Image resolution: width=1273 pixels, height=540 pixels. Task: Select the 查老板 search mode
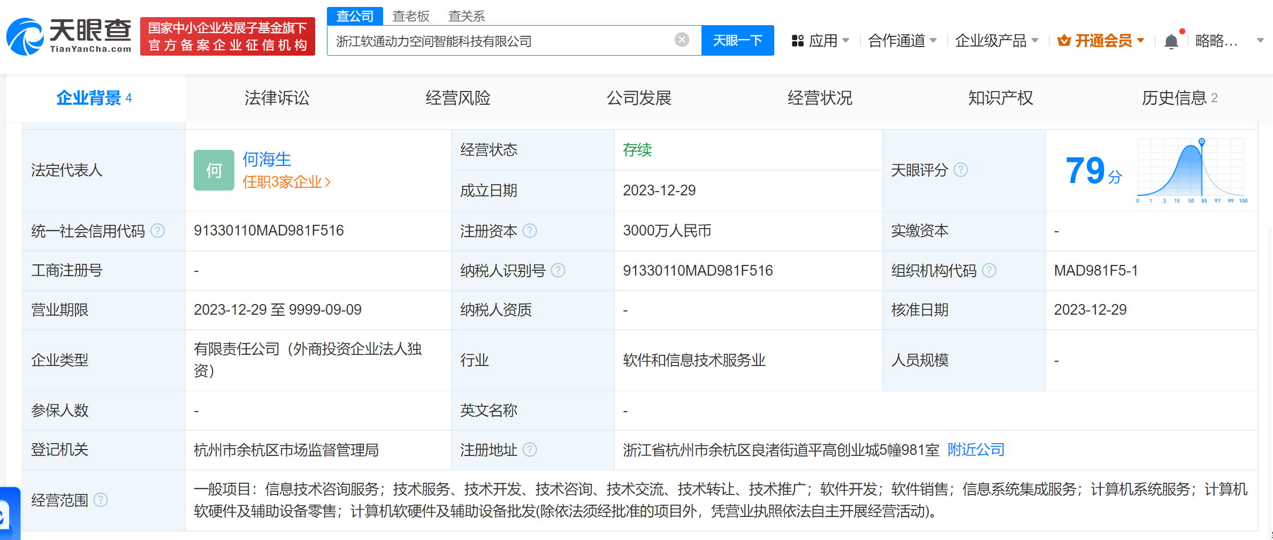(x=410, y=16)
